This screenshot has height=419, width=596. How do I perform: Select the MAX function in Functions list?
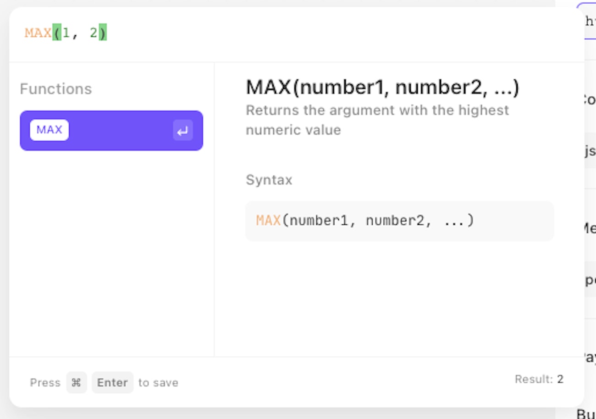click(111, 131)
